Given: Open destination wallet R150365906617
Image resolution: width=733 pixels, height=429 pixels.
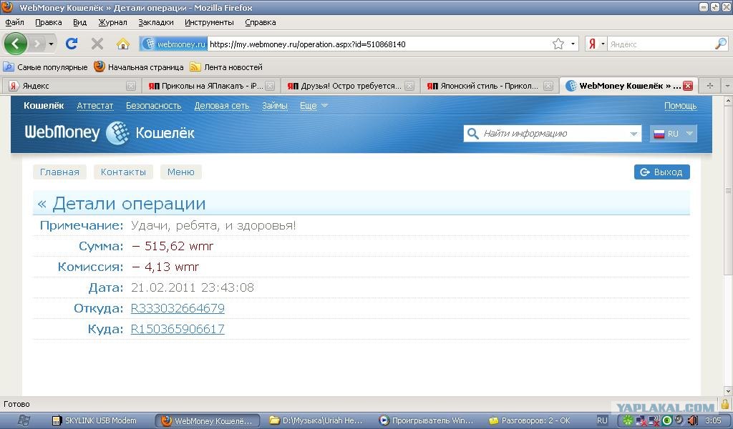Looking at the screenshot, I should coord(178,329).
